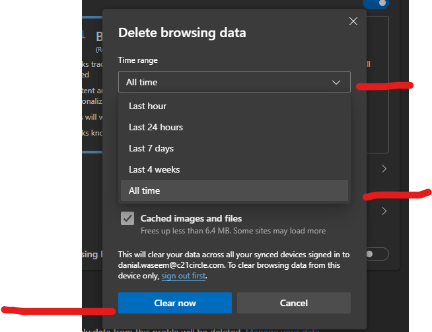Viewport: 432px width, 332px height.
Task: Click the Manage your data link
Action: pos(282,329)
